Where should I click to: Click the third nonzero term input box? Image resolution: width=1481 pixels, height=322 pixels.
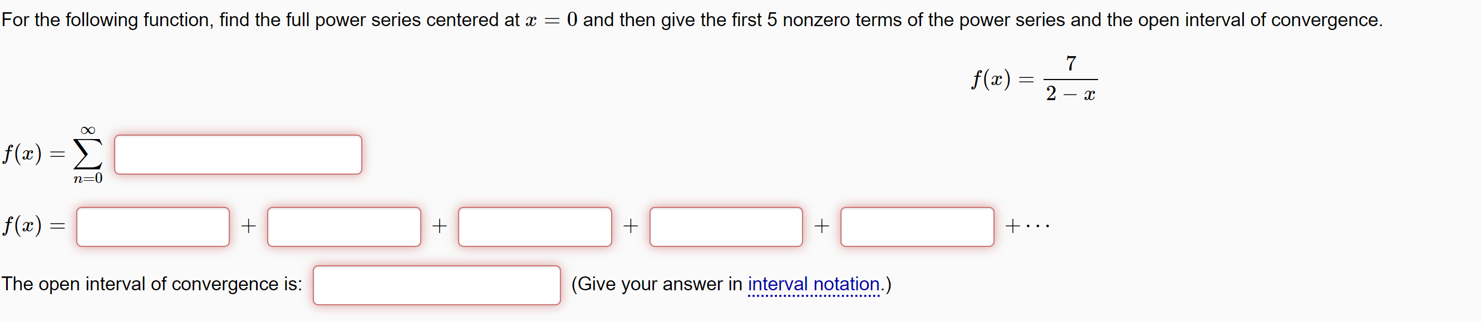(x=535, y=227)
